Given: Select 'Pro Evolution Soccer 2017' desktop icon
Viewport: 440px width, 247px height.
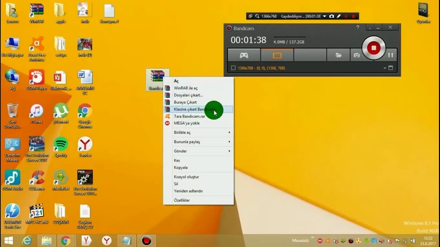Looking at the screenshot, I should [36, 149].
